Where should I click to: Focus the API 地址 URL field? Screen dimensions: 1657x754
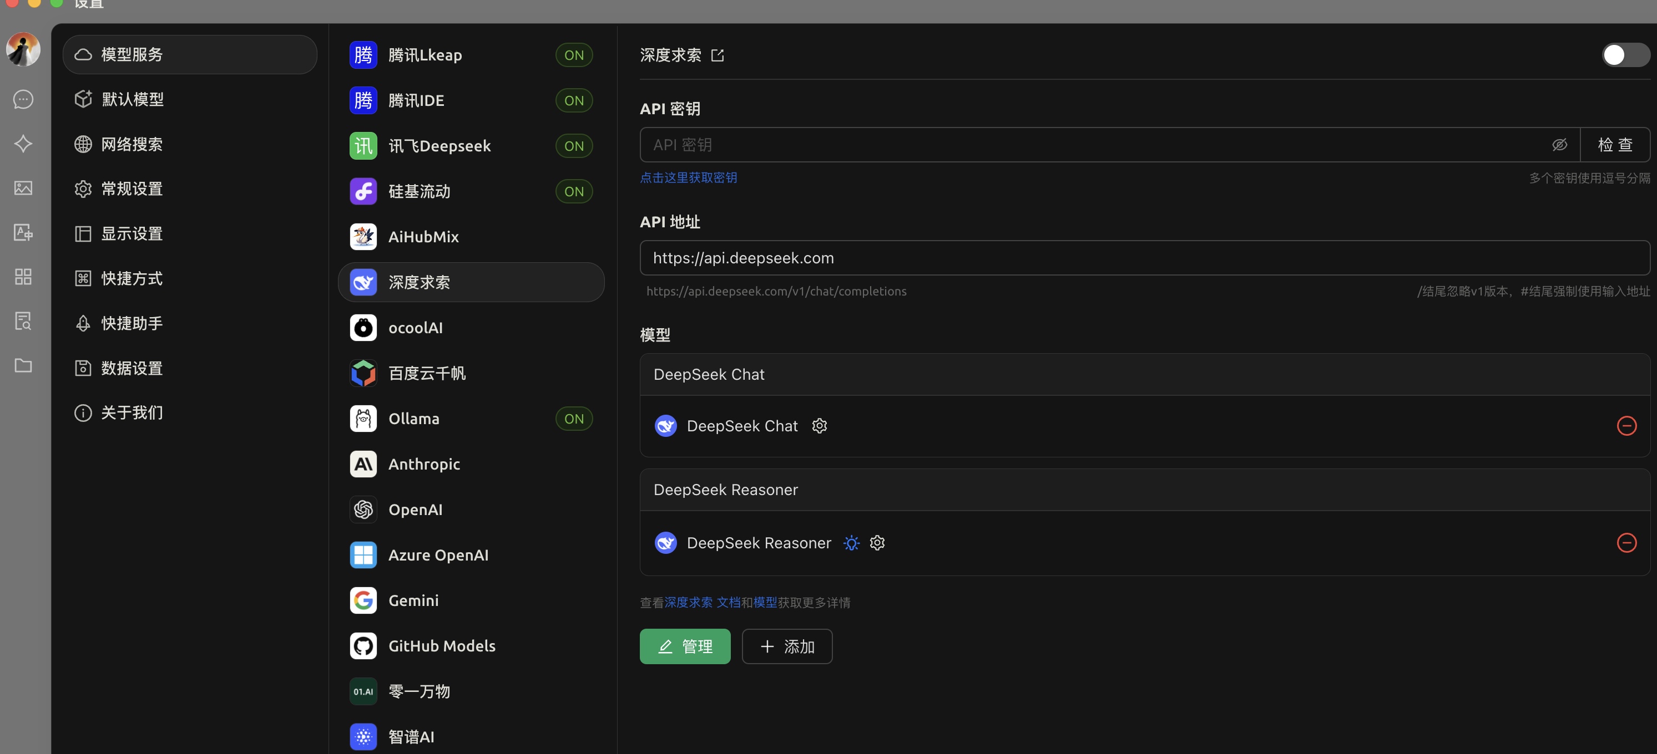[1144, 258]
